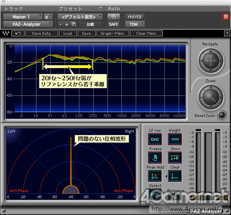Image resolution: width=231 pixels, height=215 pixels.
Task: Click the Save Data button
Action: point(42,33)
